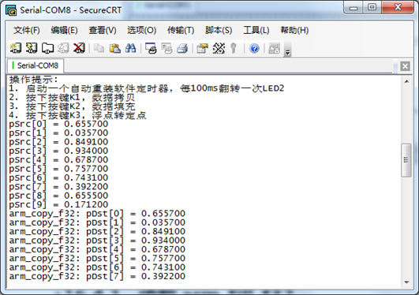Click the Public Key key icon
The height and width of the screenshot is (295, 419).
(234, 48)
